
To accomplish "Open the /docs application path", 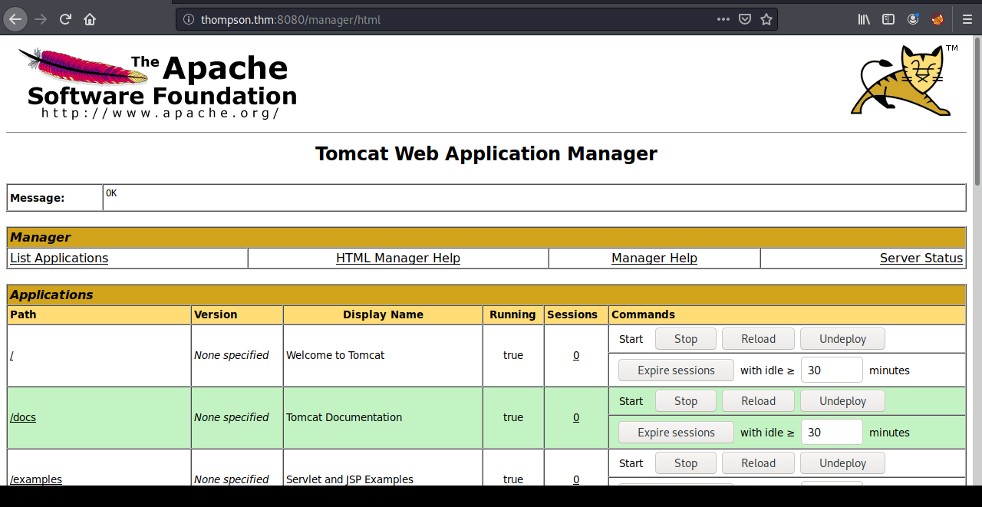I will pos(23,417).
